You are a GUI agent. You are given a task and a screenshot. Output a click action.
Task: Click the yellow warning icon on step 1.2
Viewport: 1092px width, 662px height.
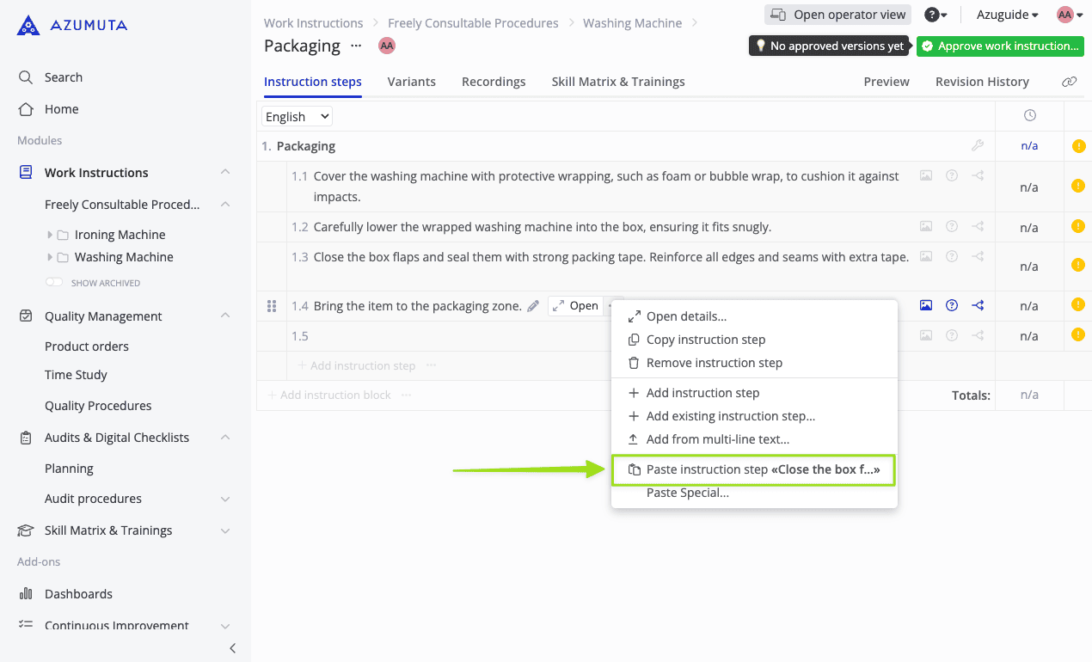tap(1078, 227)
